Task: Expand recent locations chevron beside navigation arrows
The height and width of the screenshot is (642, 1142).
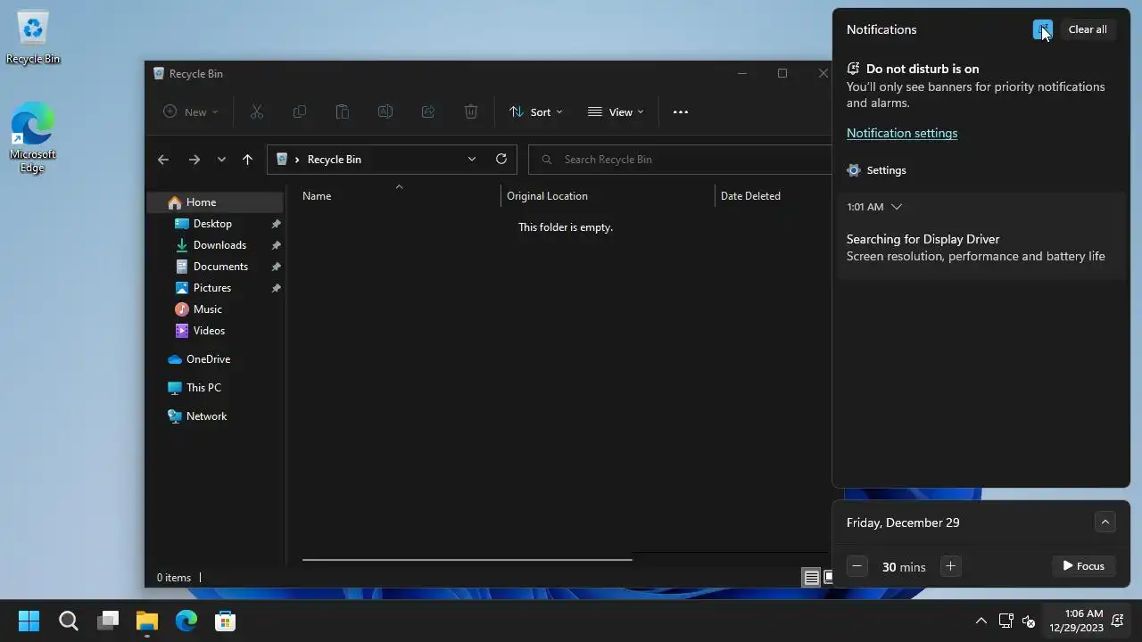Action: 221,160
